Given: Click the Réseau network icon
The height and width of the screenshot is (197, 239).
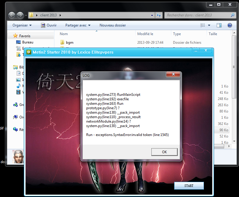Looking at the screenshot, I should [15, 129].
